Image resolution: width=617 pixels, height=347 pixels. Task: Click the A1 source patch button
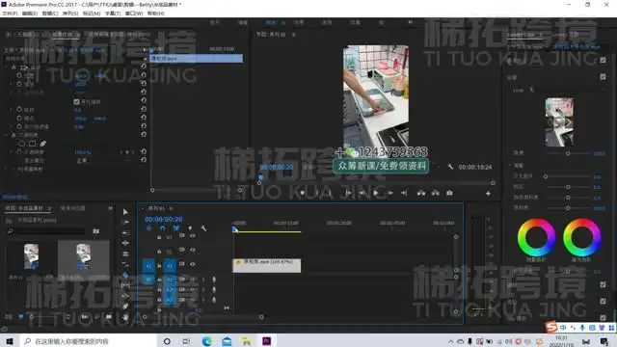tap(148, 280)
